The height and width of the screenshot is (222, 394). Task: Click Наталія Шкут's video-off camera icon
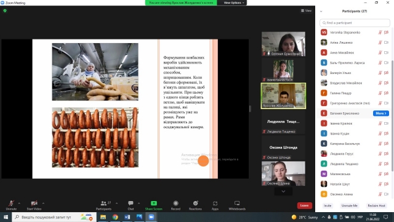387,184
